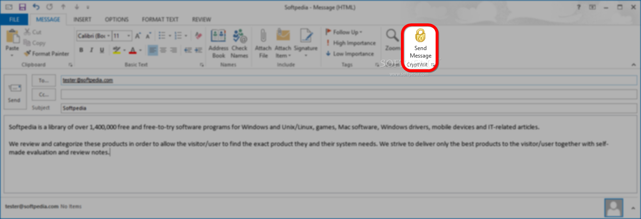Click the Cc... recipients button
The image size is (641, 219).
44,95
